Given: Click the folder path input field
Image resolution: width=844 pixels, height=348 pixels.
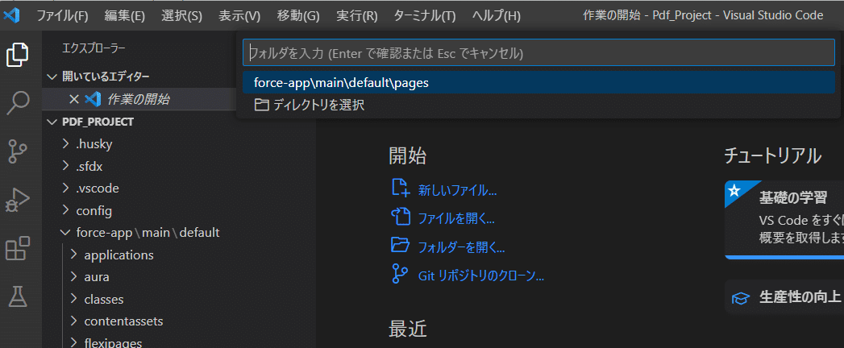Looking at the screenshot, I should (x=538, y=52).
